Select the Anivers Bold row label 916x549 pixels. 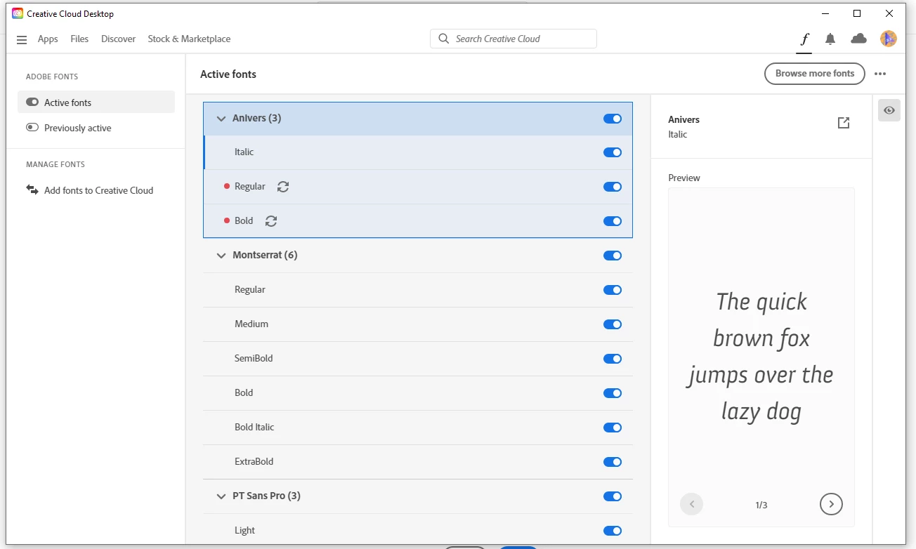coord(244,220)
